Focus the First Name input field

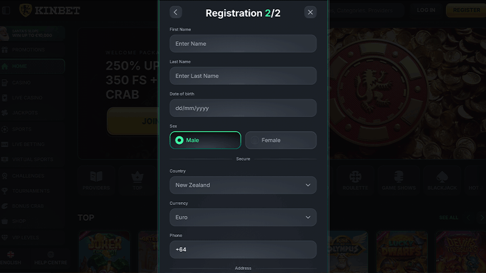[x=243, y=44]
